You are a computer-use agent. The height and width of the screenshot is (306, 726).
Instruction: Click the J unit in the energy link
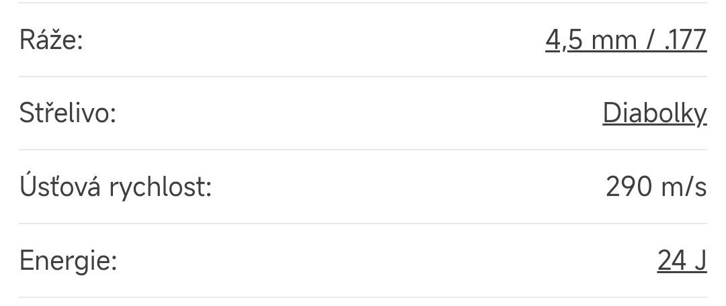(700, 260)
